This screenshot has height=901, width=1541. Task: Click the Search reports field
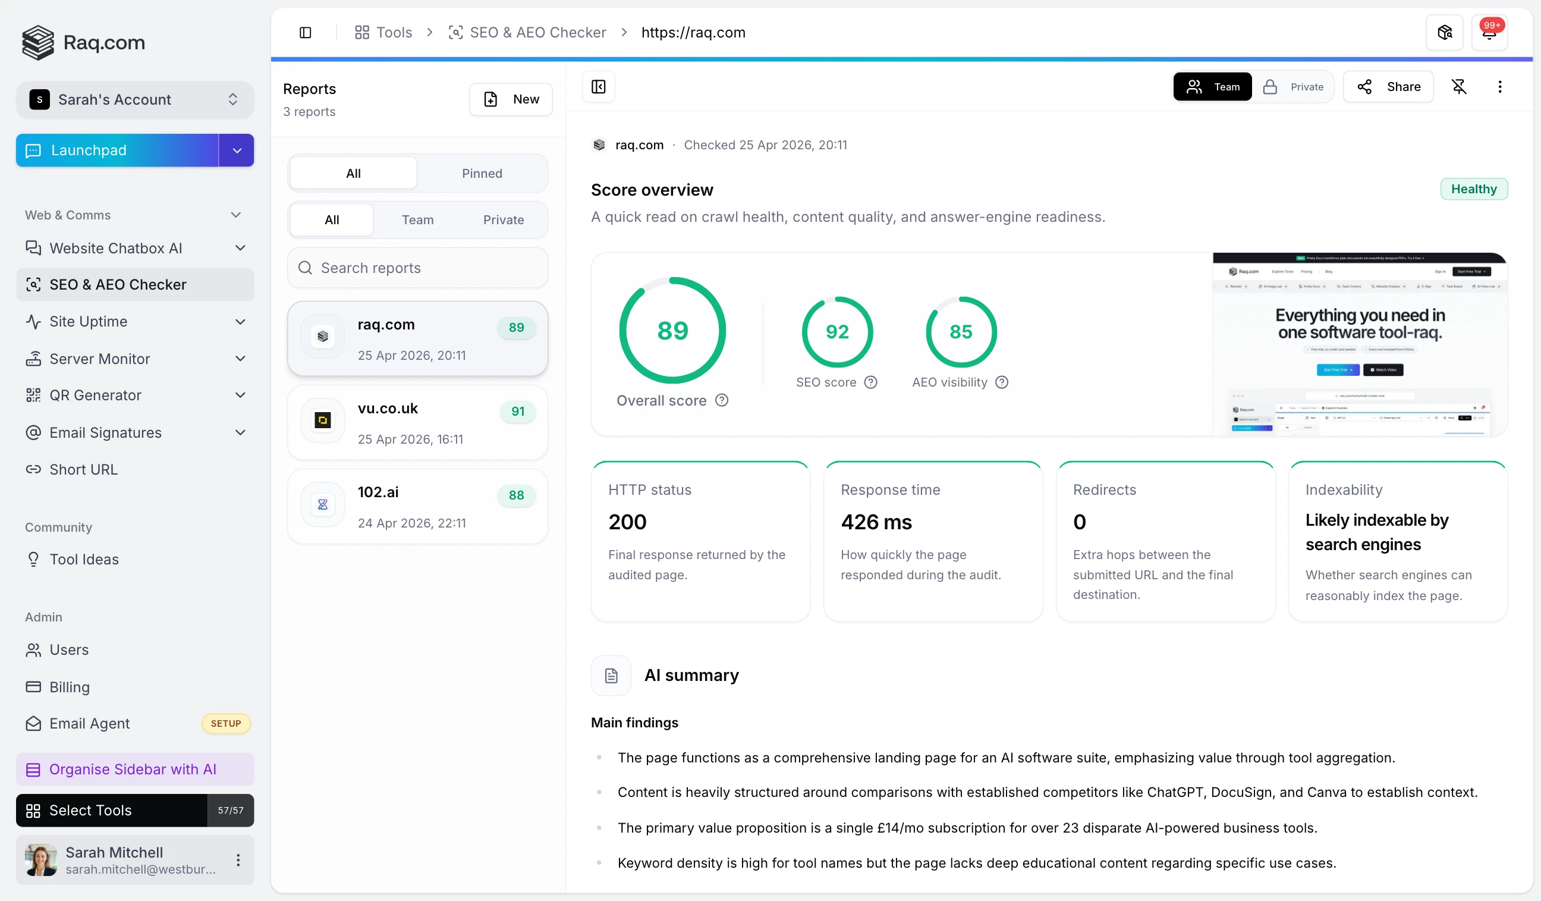(418, 268)
